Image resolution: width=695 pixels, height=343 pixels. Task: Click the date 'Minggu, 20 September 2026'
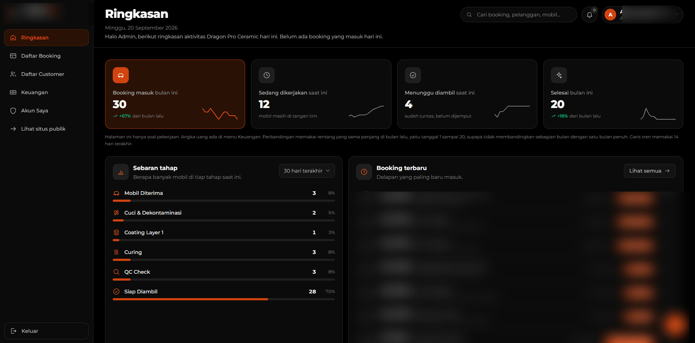pos(141,28)
